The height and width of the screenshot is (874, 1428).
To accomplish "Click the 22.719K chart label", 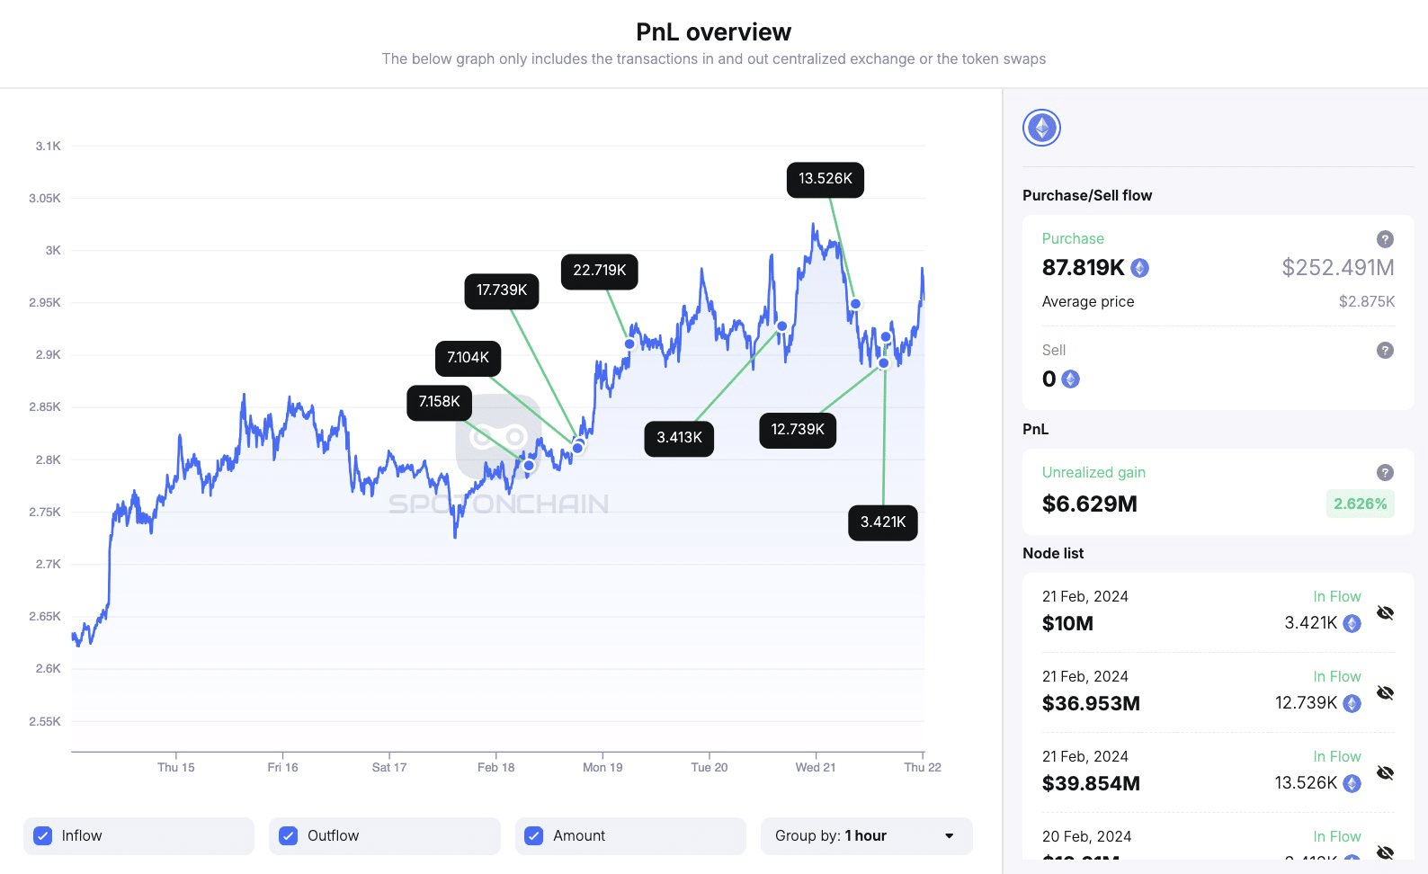I will (x=600, y=271).
